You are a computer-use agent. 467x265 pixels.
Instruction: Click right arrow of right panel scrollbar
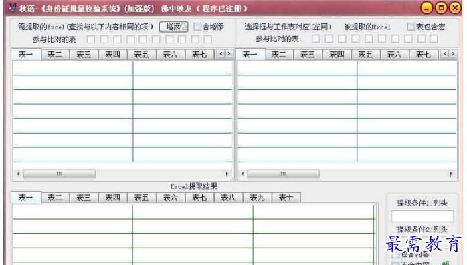click(451, 174)
